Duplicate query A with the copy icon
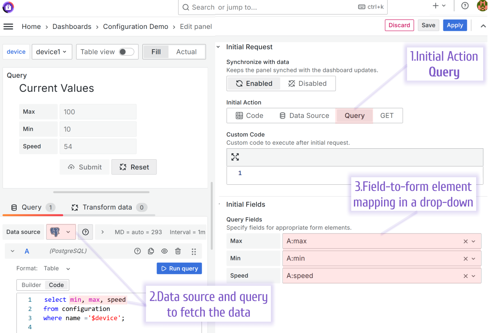489x333 pixels. (151, 251)
